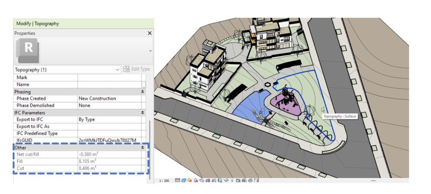Click the Detail Level icon in view control bar
The width and height of the screenshot is (431, 194).
click(x=178, y=180)
